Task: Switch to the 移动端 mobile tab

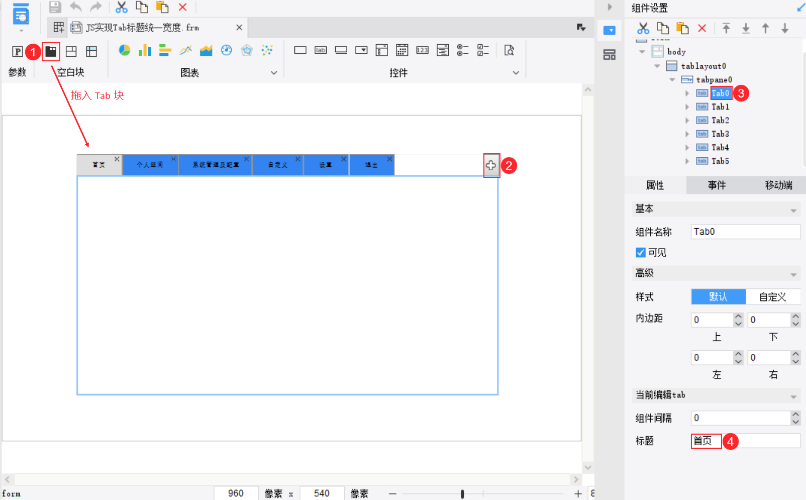Action: tap(779, 185)
